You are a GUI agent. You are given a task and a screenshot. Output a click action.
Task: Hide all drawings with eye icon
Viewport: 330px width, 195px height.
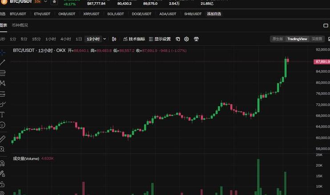tap(2, 193)
